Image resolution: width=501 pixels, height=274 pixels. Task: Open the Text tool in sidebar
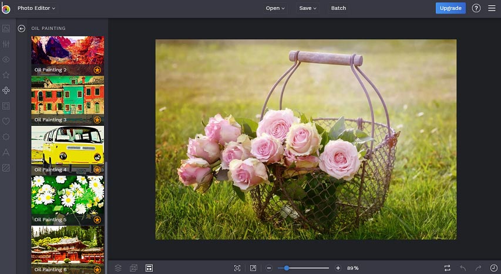tap(6, 152)
